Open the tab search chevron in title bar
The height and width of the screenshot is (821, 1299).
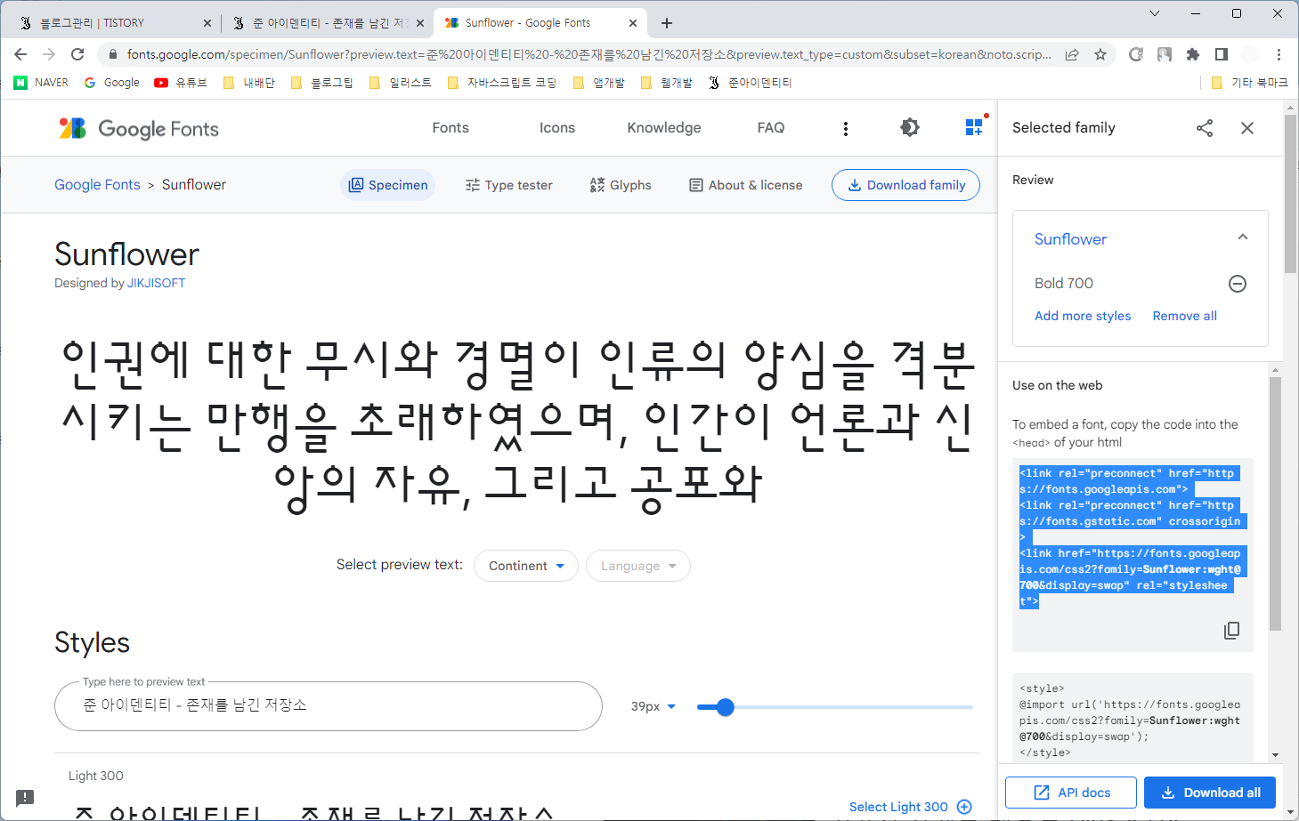pyautogui.click(x=1155, y=13)
